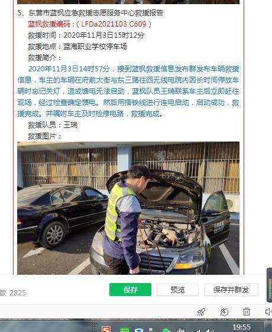Image resolution: width=272 pixels, height=332 pixels.
Task: Click the speaker icon at toolbar edge
Action: coord(268,311)
